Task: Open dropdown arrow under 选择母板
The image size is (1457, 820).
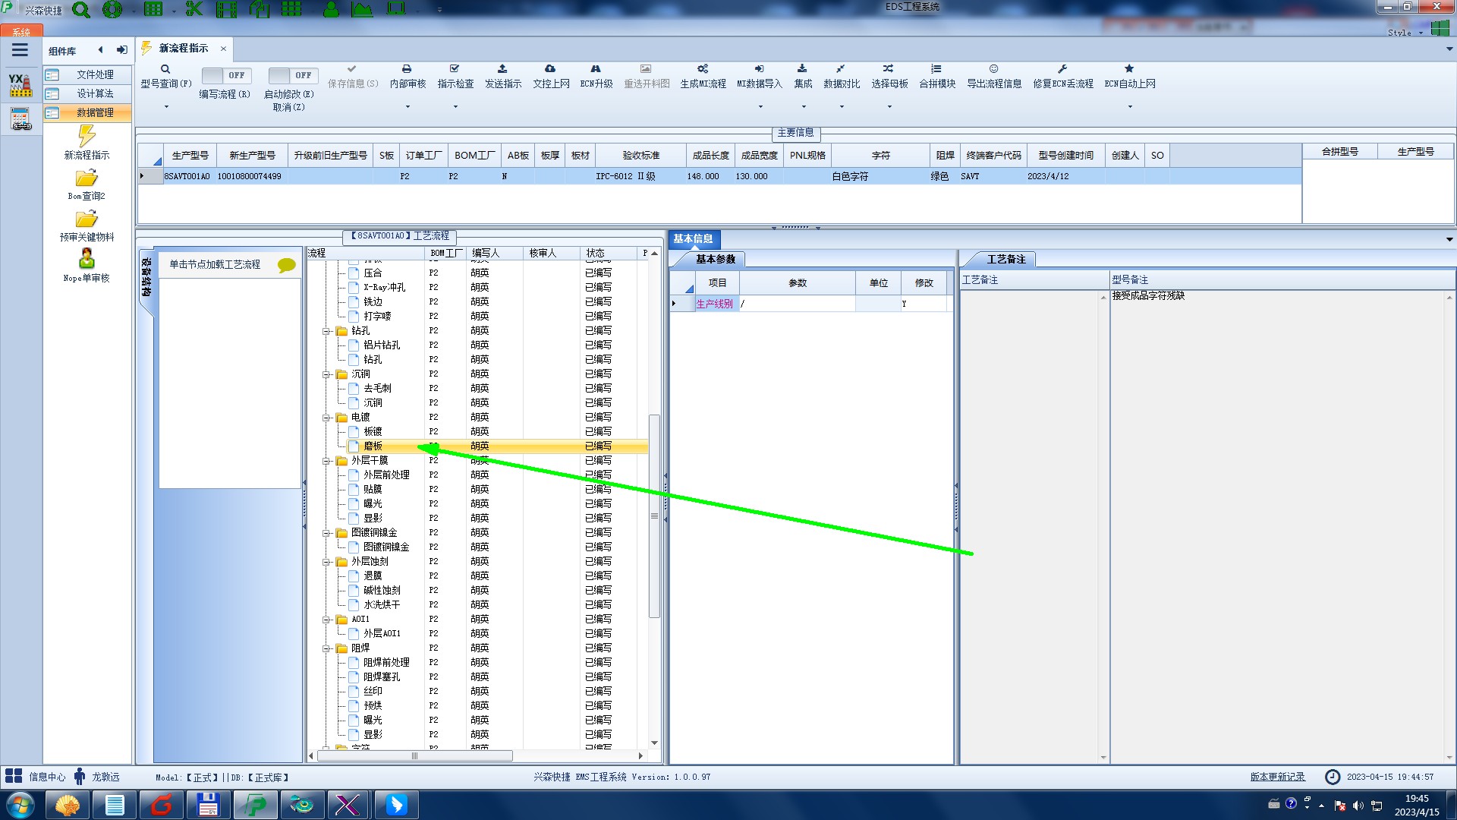Action: 889,107
